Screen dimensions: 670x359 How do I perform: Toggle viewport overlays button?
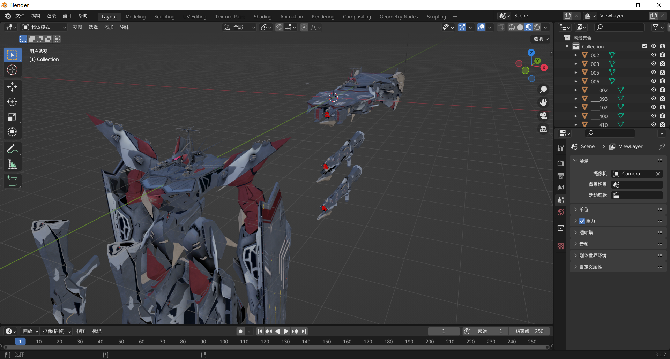[x=482, y=28]
